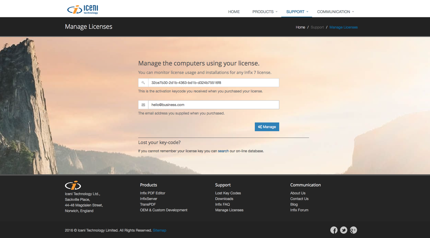Click the Google Plus icon
The height and width of the screenshot is (238, 430).
pos(353,230)
